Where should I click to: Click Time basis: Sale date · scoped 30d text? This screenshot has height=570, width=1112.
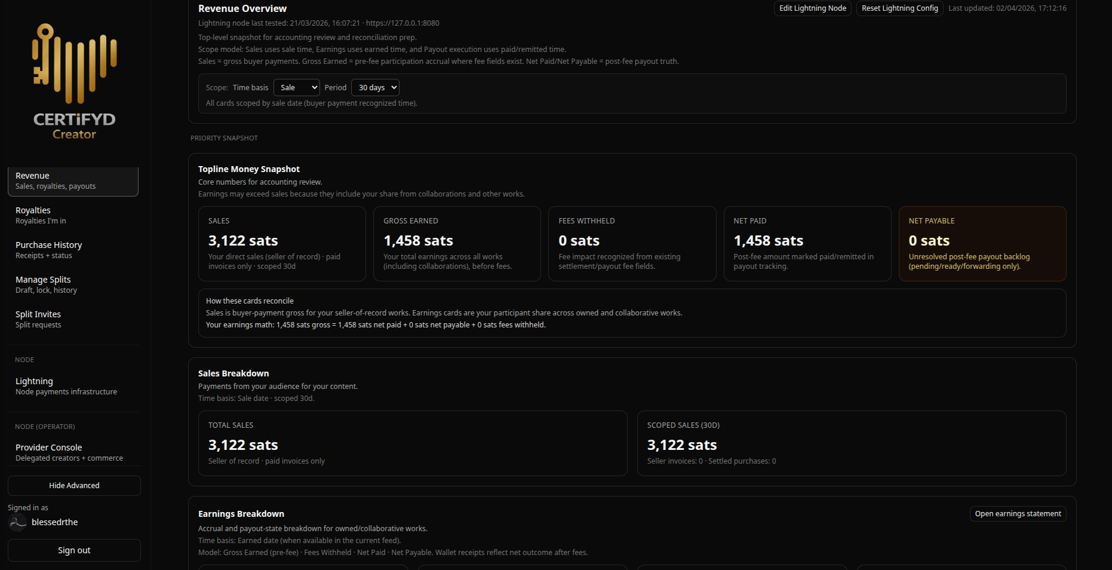click(x=256, y=399)
